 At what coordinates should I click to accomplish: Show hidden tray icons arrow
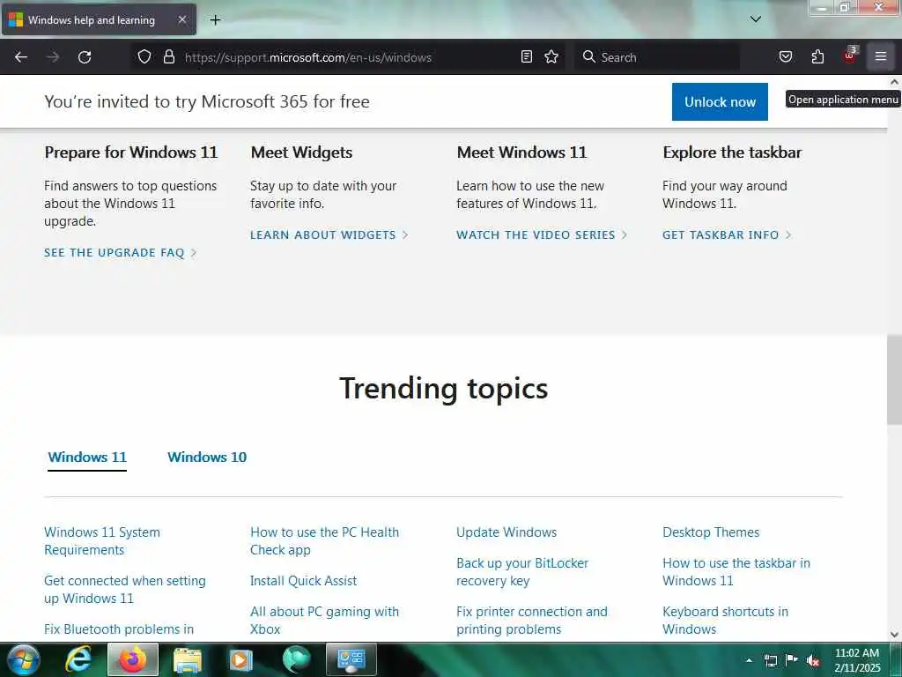point(749,660)
